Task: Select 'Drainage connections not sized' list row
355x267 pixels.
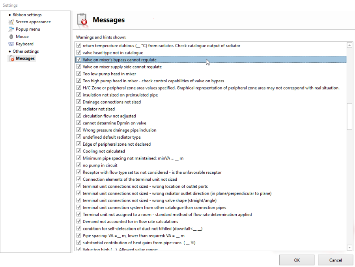Action: [x=112, y=102]
